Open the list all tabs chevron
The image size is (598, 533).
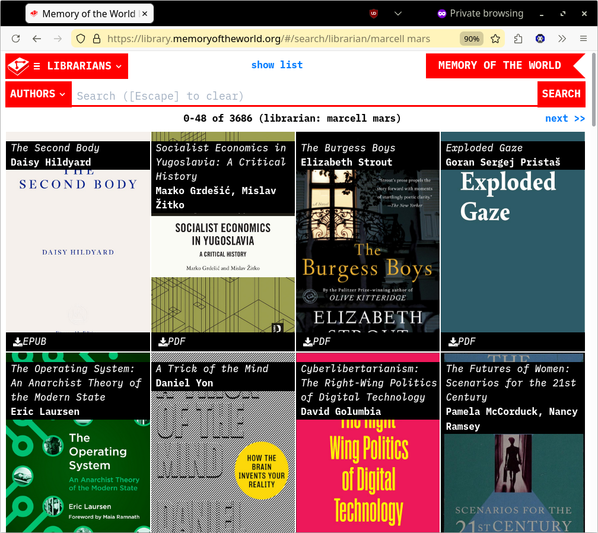(x=398, y=14)
